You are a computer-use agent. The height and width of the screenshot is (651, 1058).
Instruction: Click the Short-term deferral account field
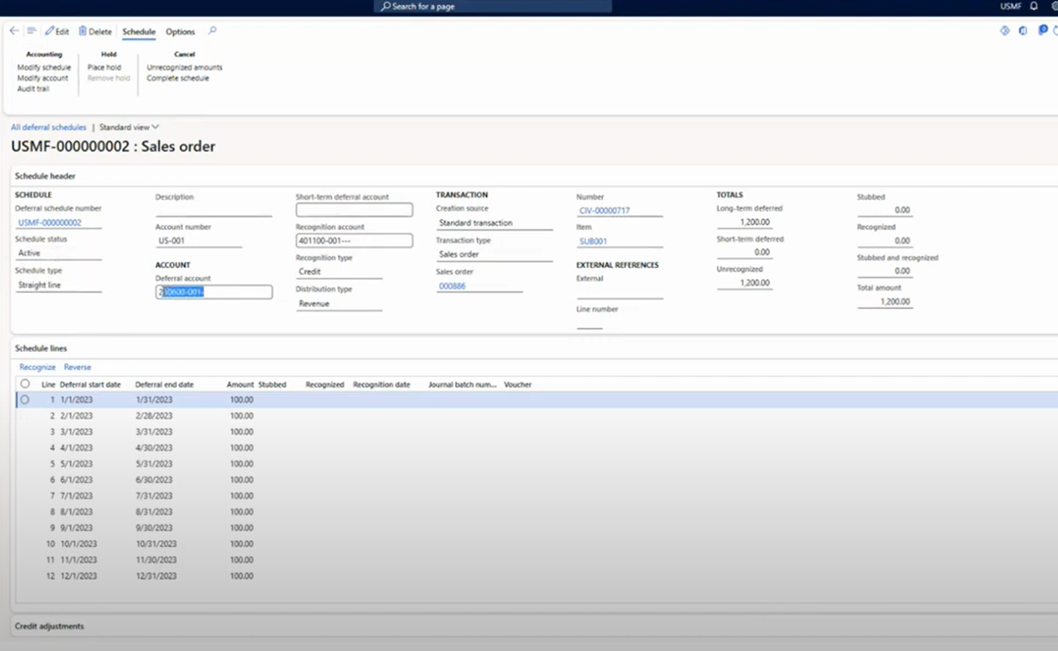coord(354,210)
